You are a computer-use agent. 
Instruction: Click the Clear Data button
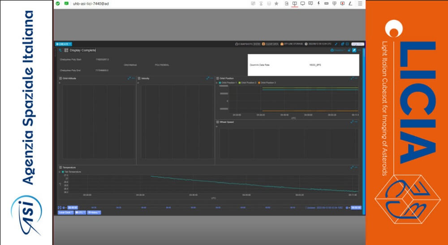tap(270, 44)
